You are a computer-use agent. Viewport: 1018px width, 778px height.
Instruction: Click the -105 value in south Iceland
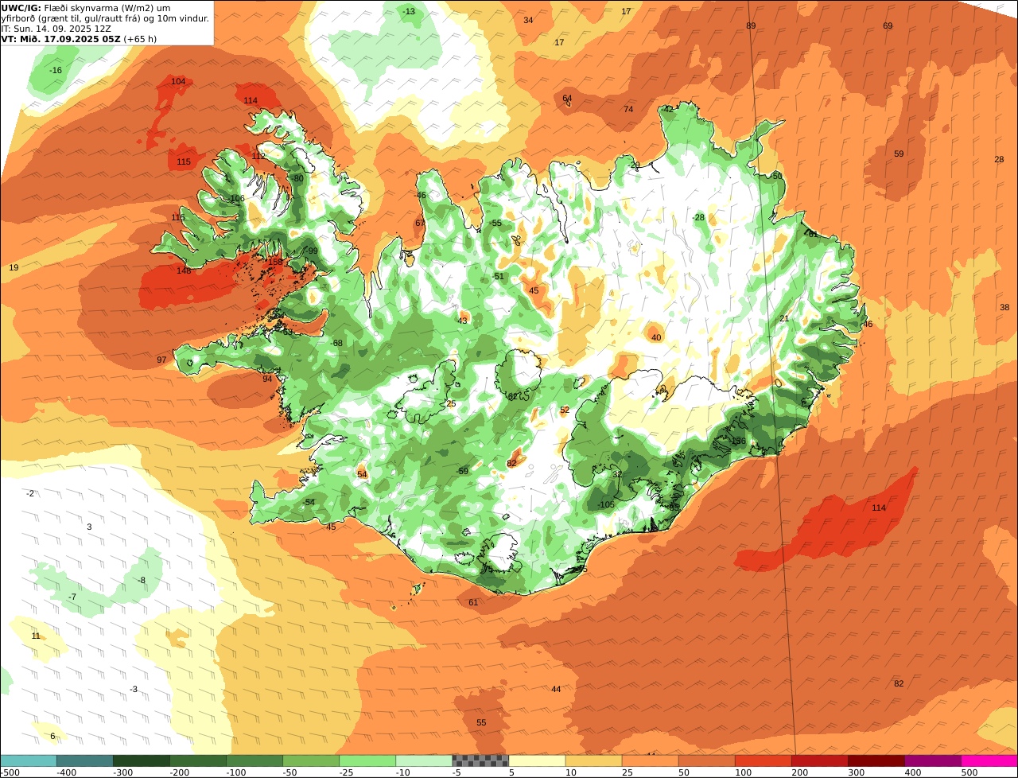606,505
